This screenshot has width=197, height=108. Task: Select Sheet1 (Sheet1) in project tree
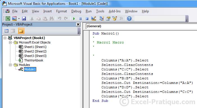35,47
